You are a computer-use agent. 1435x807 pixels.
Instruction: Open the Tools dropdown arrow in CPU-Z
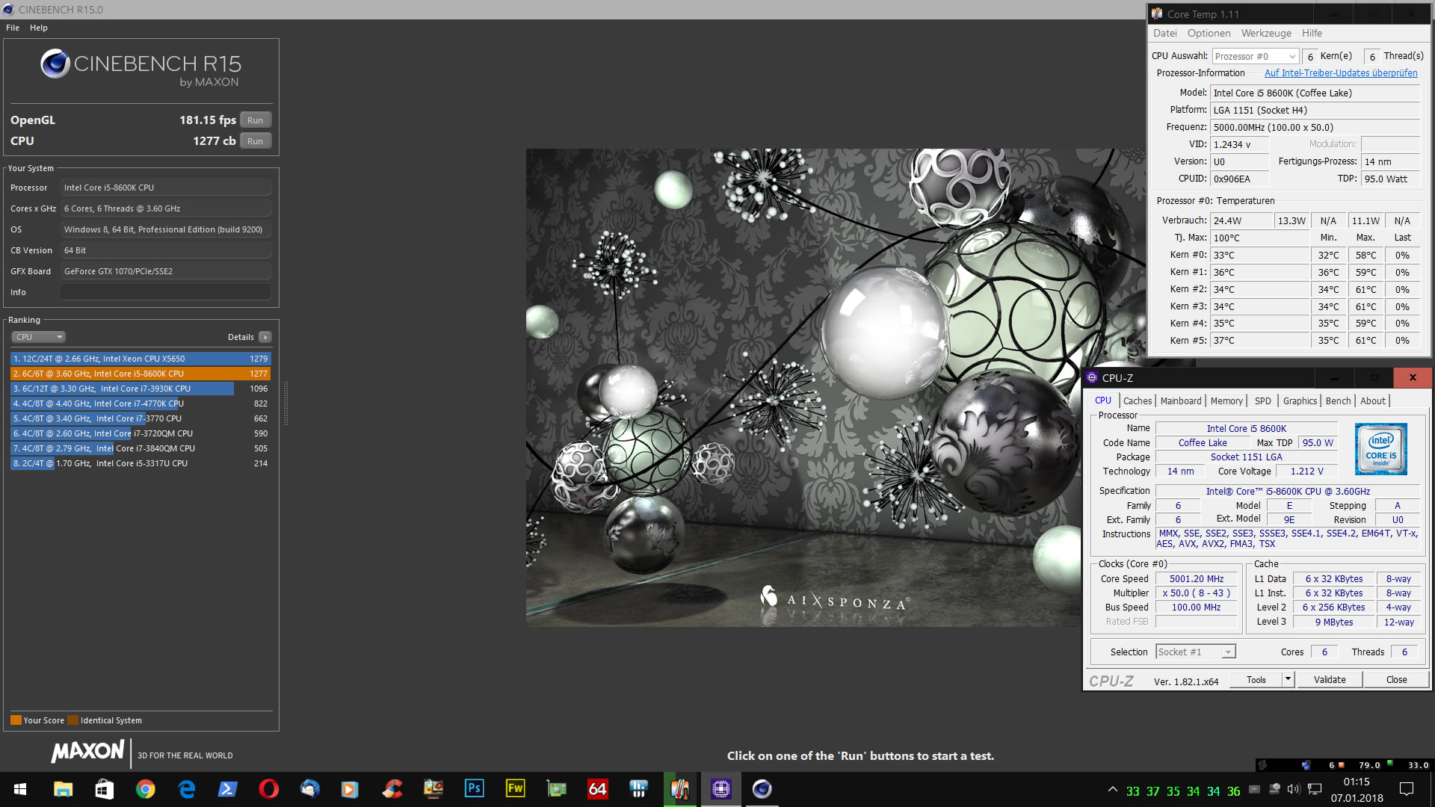pos(1288,679)
